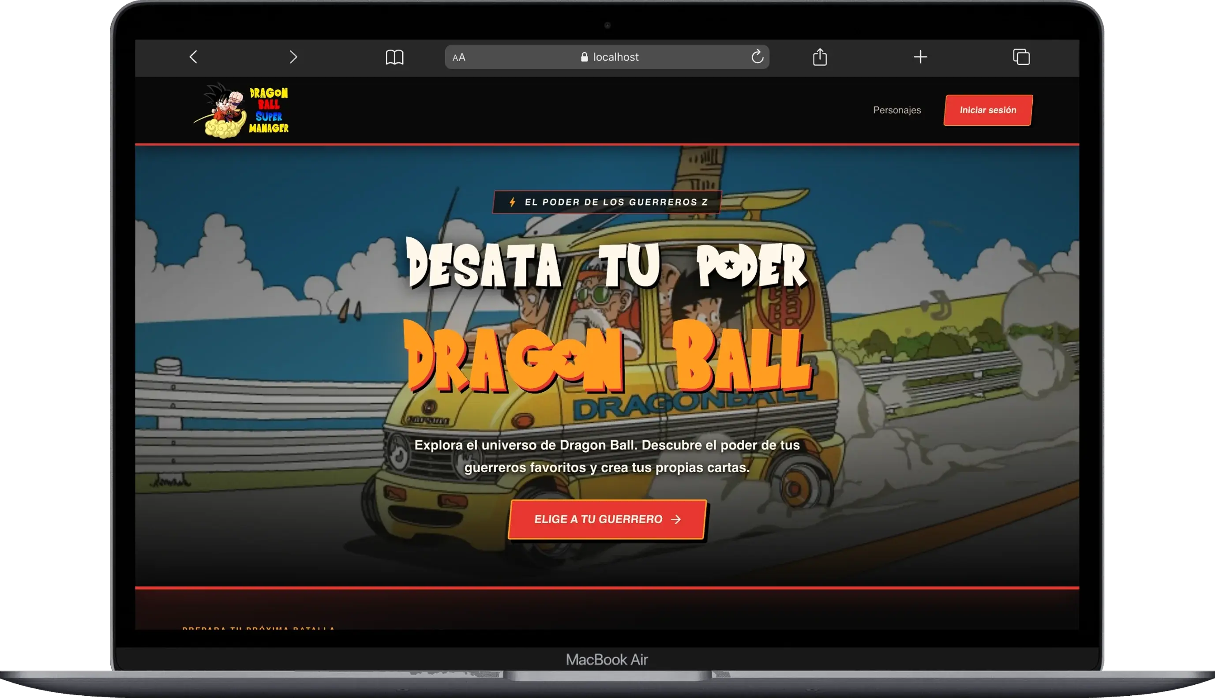
Task: Open the Personajes nav link
Action: [897, 110]
